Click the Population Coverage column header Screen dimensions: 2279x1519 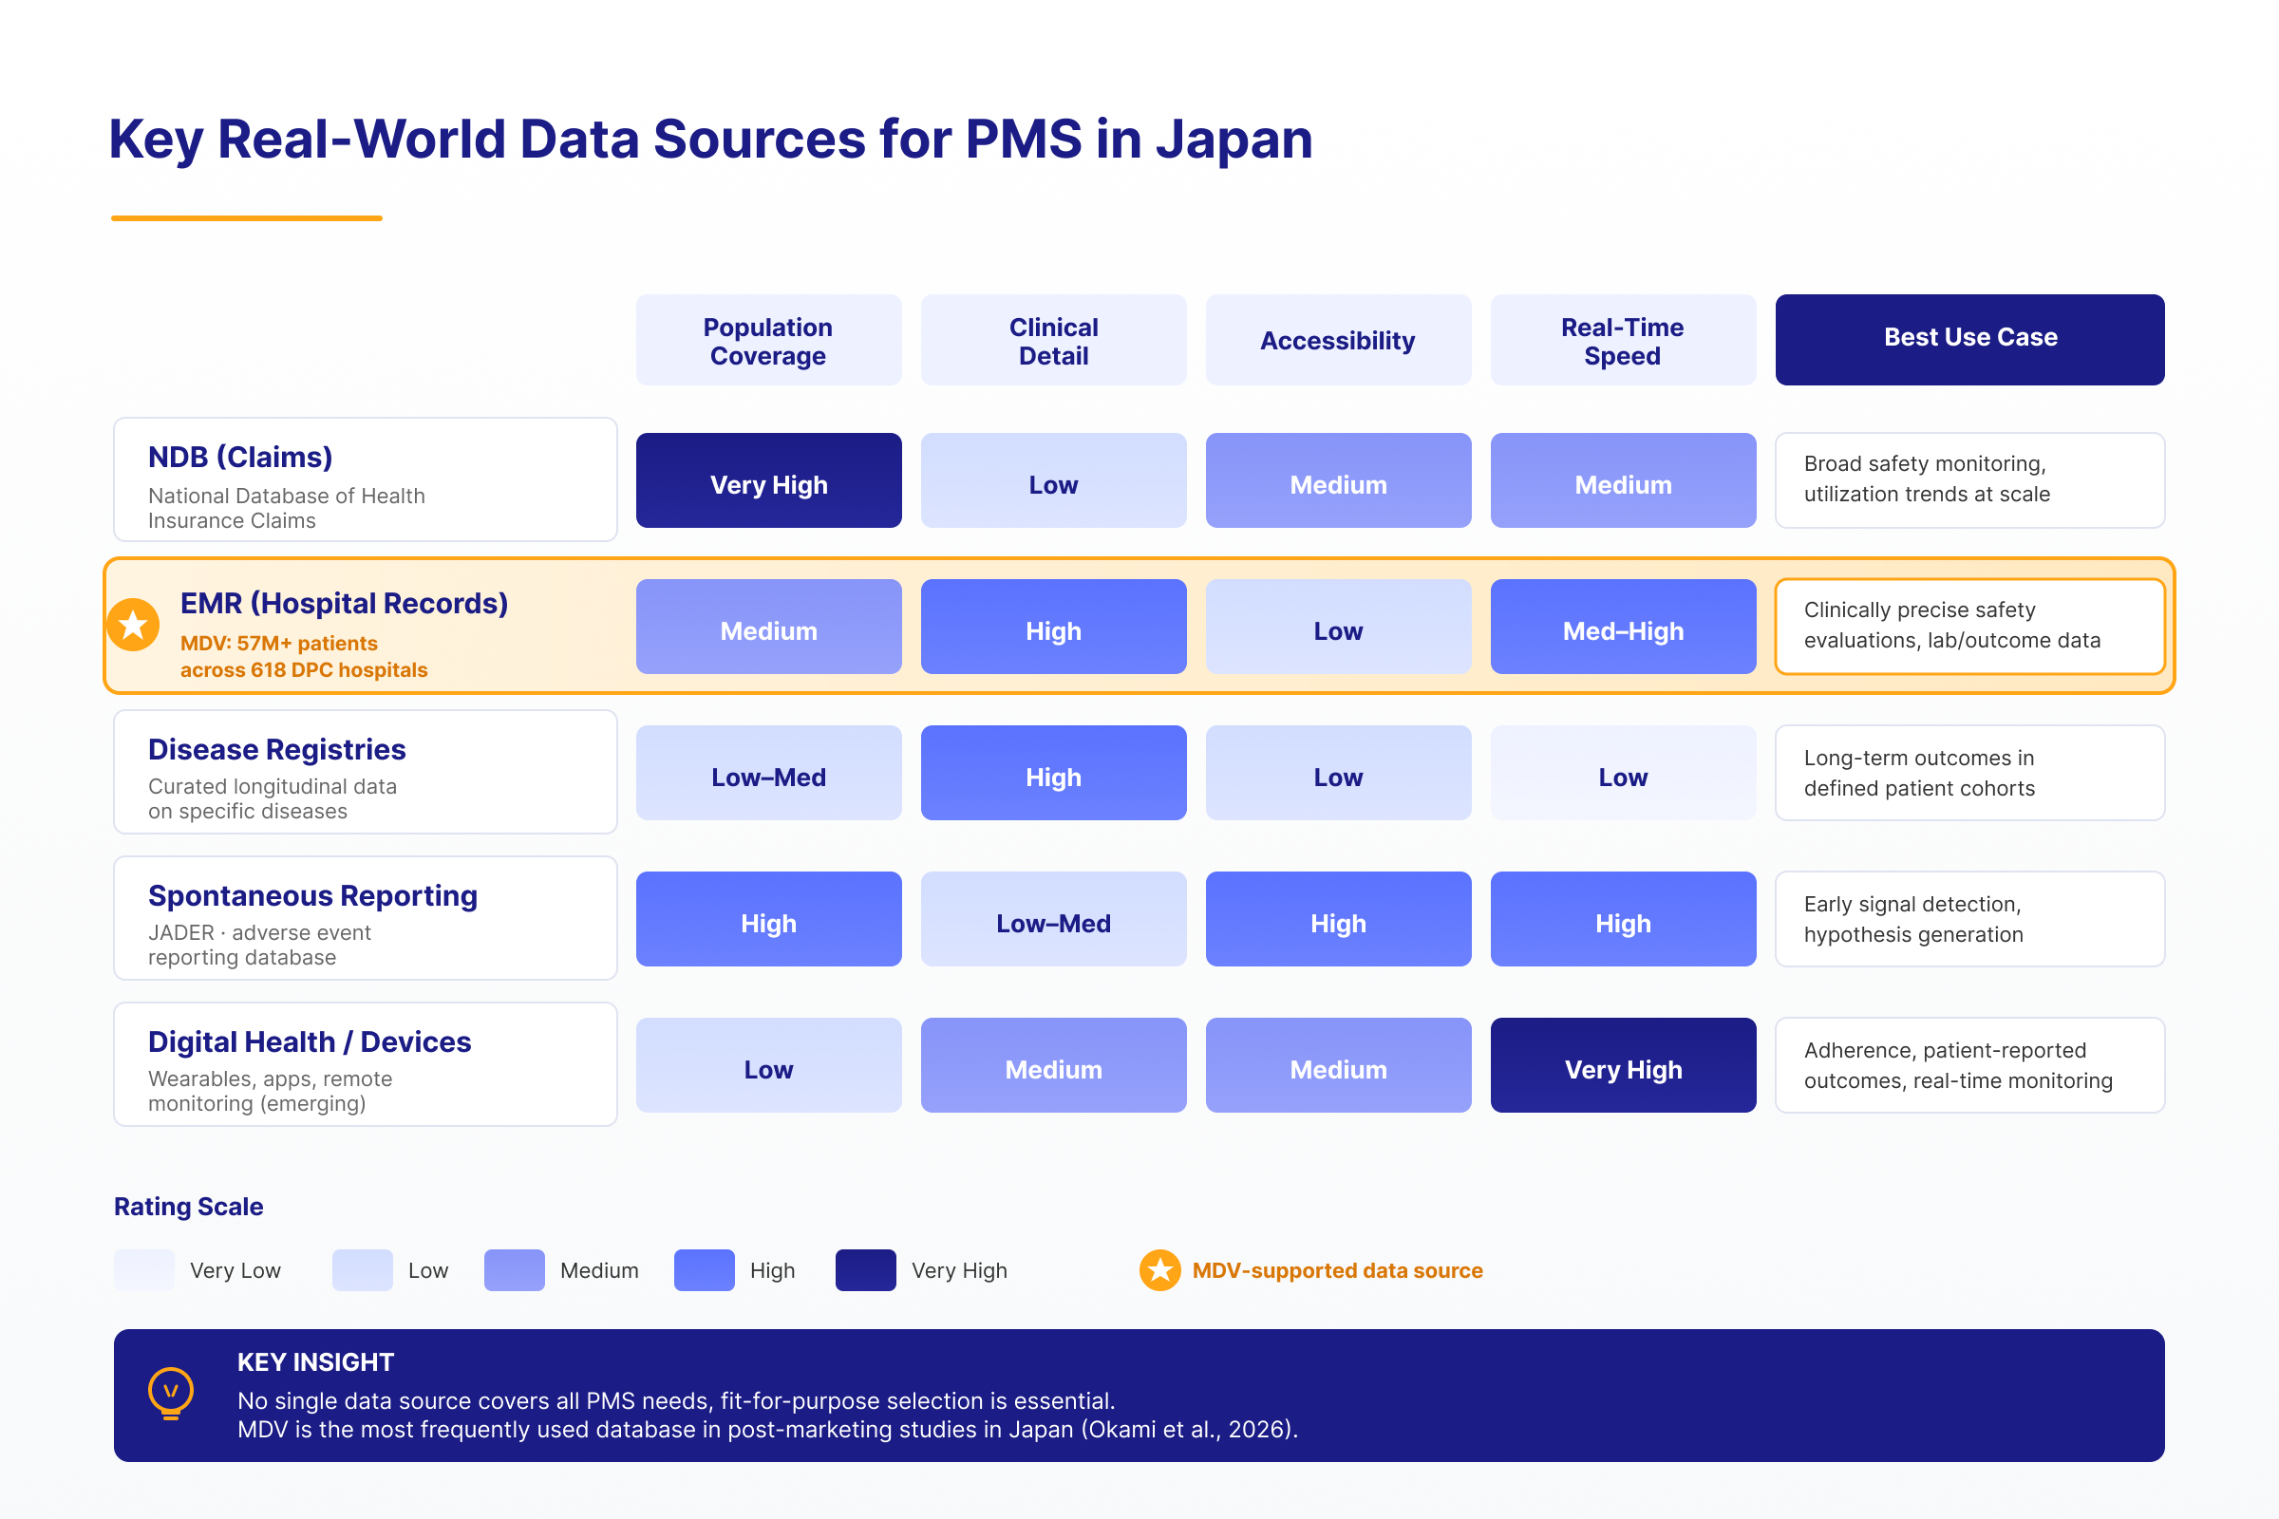[768, 340]
